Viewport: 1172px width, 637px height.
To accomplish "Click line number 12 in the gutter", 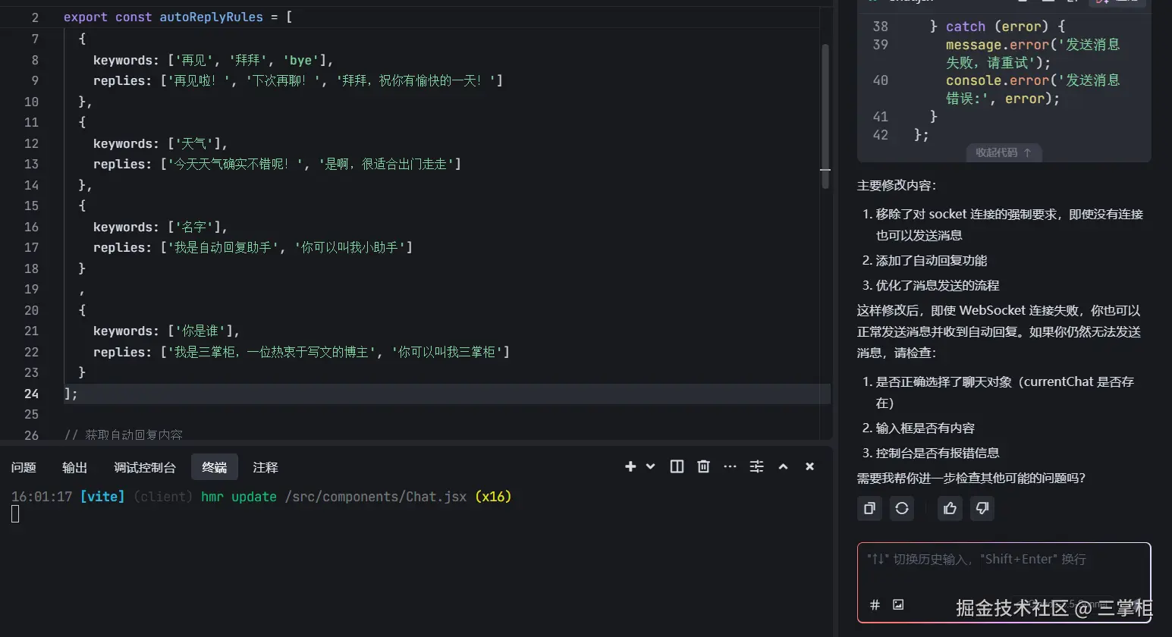I will point(31,143).
